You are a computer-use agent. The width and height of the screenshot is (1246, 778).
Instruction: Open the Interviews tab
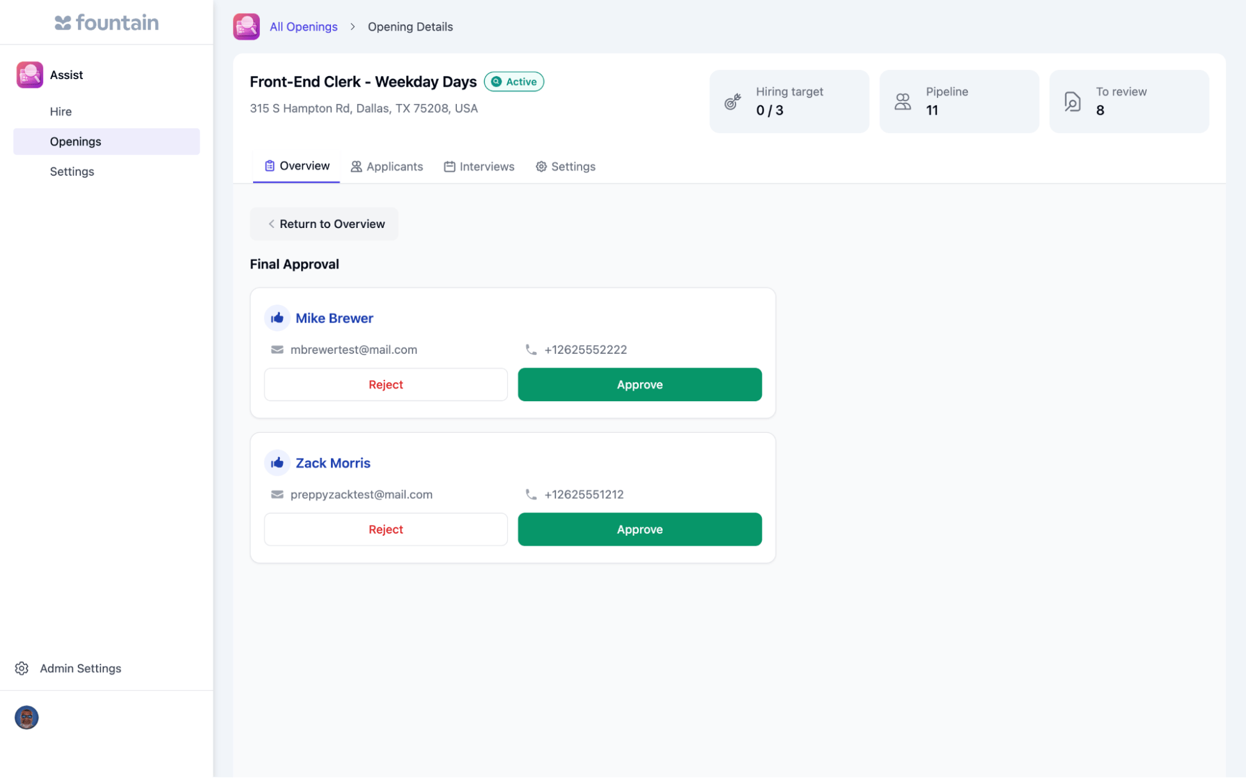[479, 166]
